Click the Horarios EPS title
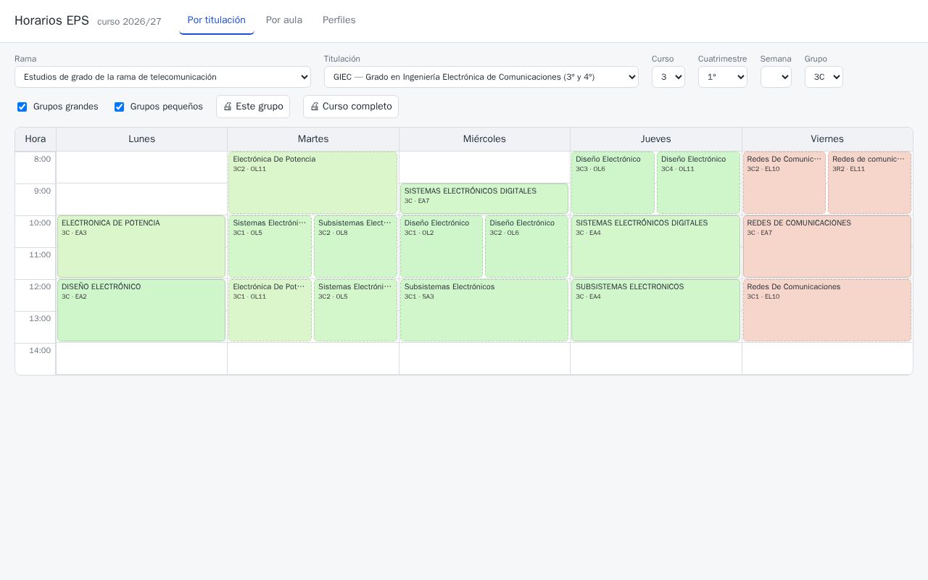The height and width of the screenshot is (580, 928). pos(51,20)
